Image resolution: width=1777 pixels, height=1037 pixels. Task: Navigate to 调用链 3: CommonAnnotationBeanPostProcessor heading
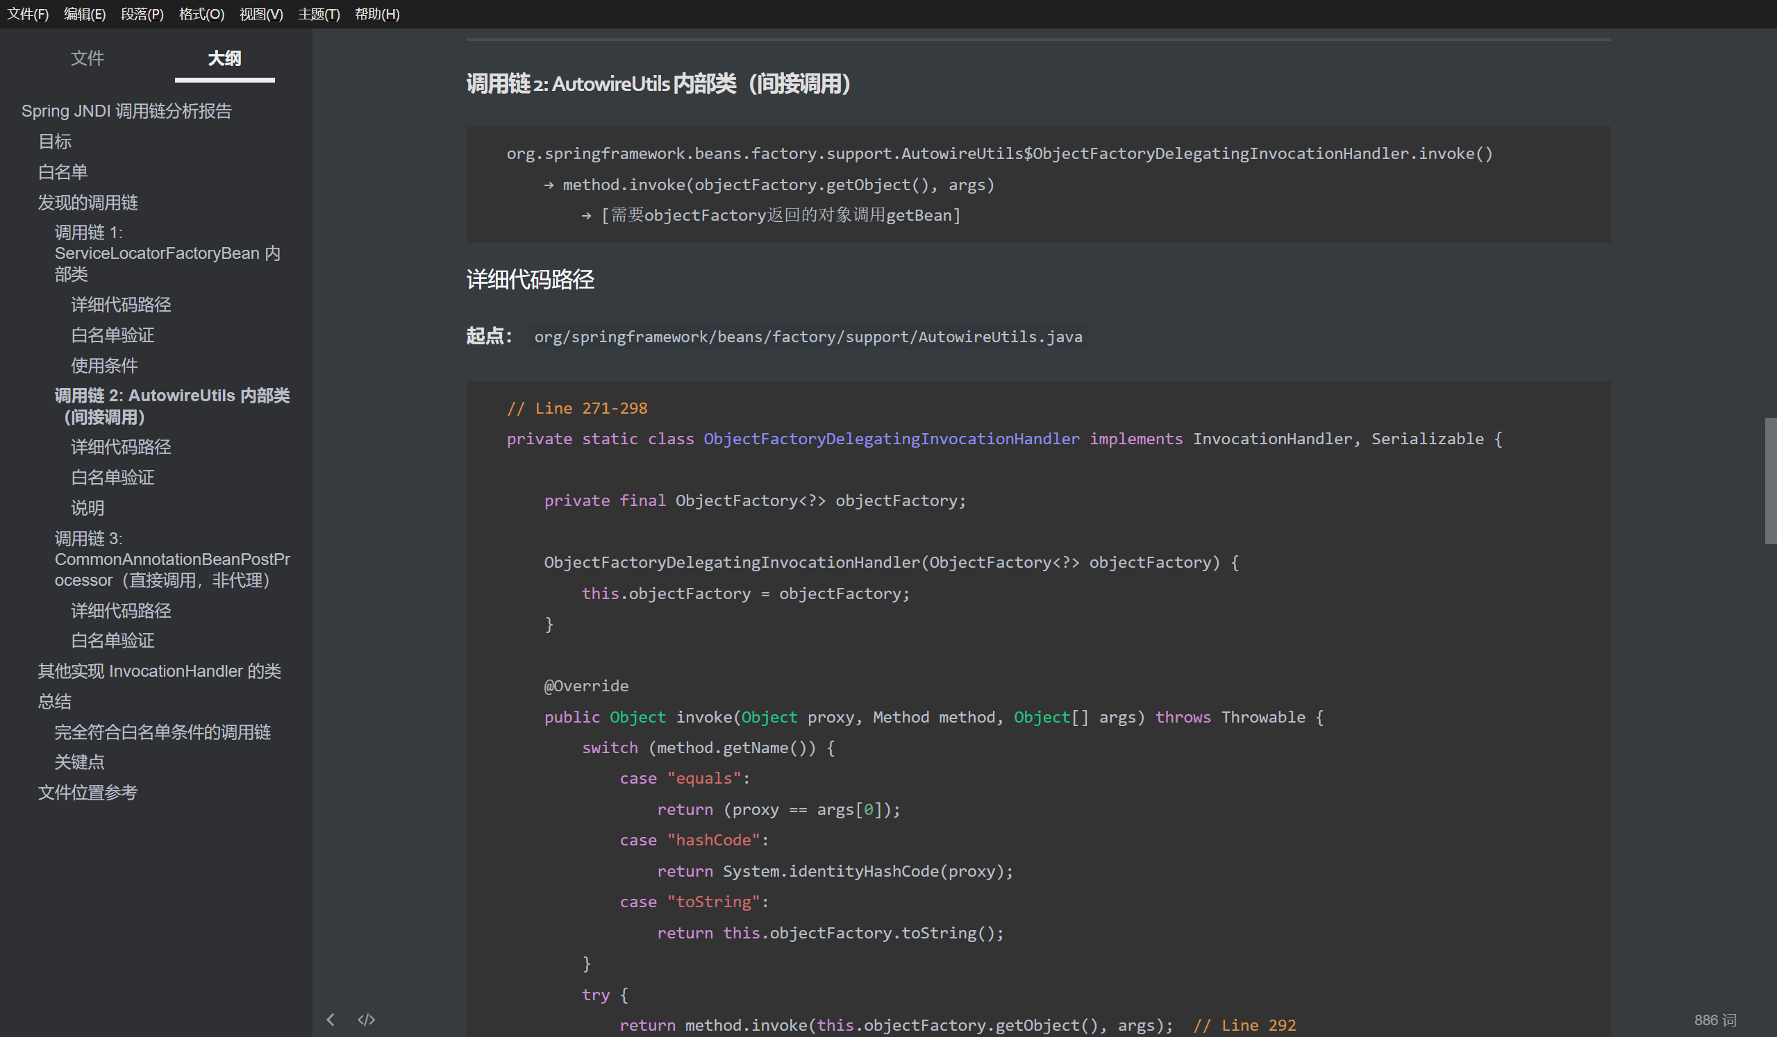(172, 559)
